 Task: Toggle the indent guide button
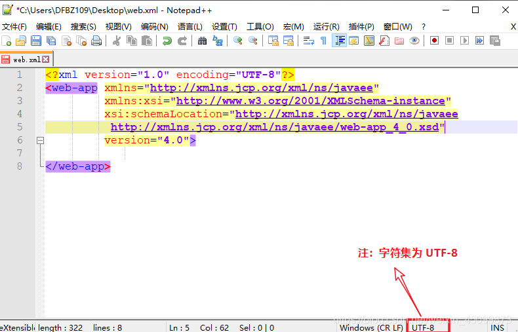(339, 41)
